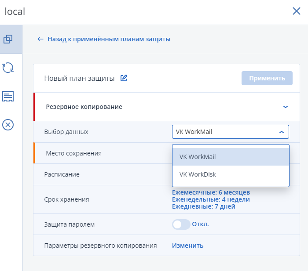This screenshot has width=308, height=271.
Task: Click the circled X sidebar icon
Action: pos(8,125)
